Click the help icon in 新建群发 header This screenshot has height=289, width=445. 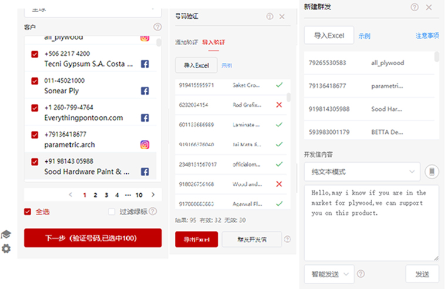[414, 7]
